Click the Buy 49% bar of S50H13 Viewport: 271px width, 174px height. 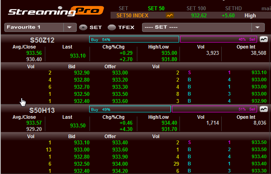click(130, 109)
